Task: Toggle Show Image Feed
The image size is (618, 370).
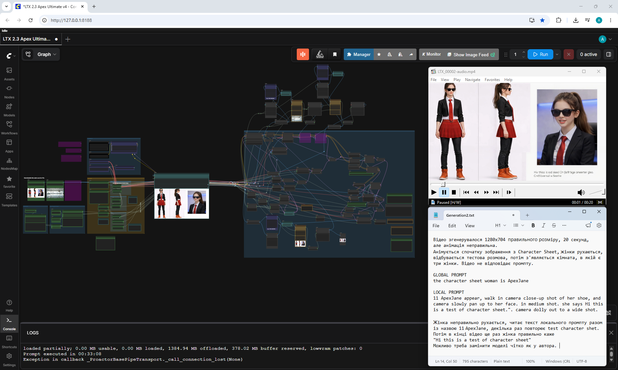Action: 471,55
